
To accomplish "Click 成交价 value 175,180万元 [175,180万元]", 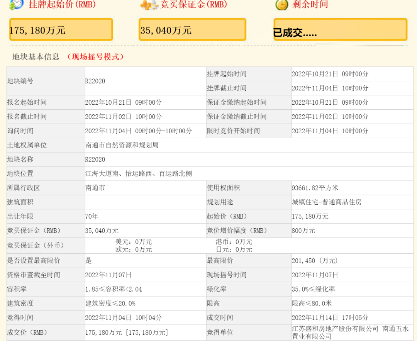I will [127, 333].
